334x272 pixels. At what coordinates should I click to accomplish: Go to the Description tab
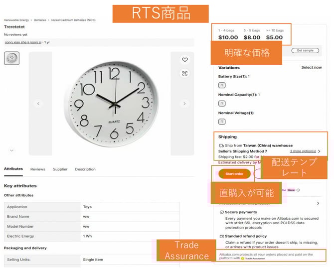(x=85, y=169)
